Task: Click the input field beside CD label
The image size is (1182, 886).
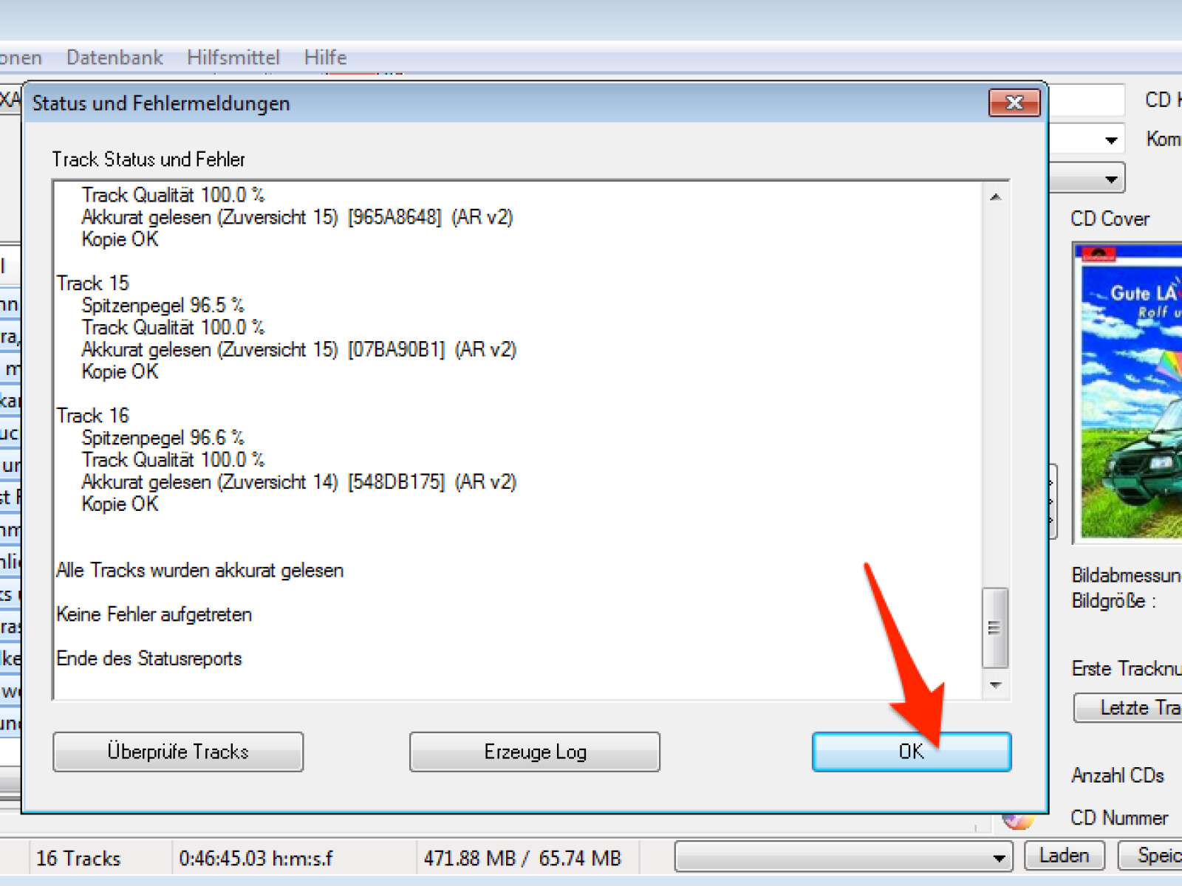Action: pos(1087,100)
